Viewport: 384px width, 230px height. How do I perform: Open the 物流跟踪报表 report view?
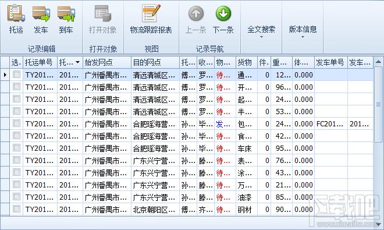point(151,19)
